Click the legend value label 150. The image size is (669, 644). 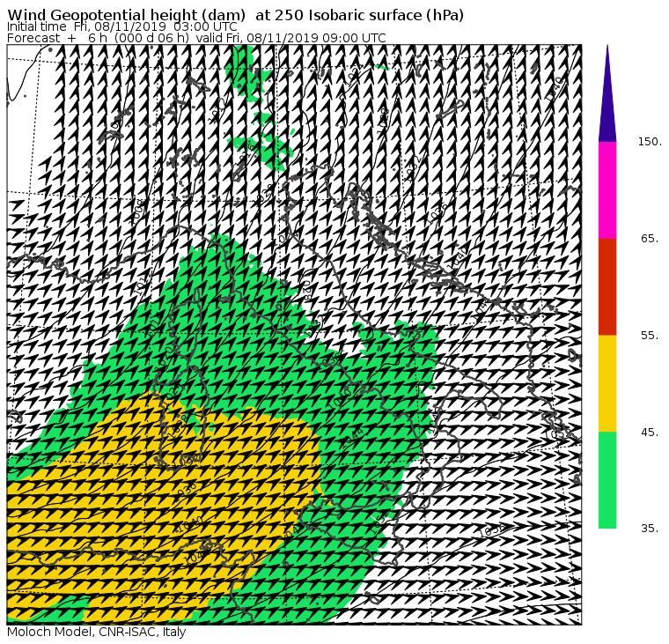[x=650, y=142]
